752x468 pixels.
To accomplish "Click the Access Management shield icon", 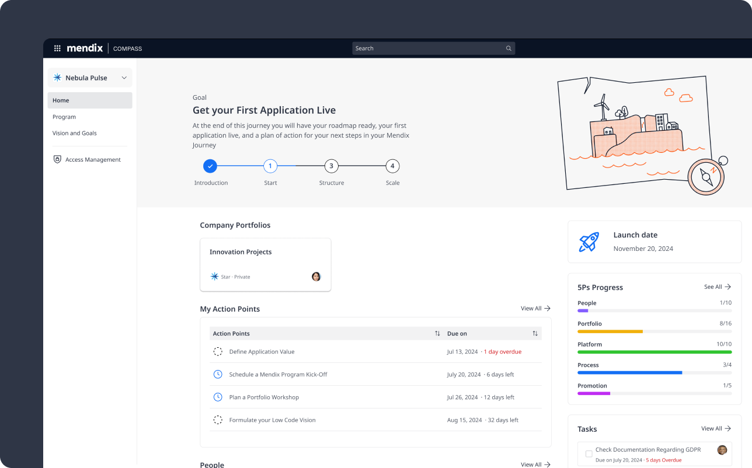I will (57, 159).
